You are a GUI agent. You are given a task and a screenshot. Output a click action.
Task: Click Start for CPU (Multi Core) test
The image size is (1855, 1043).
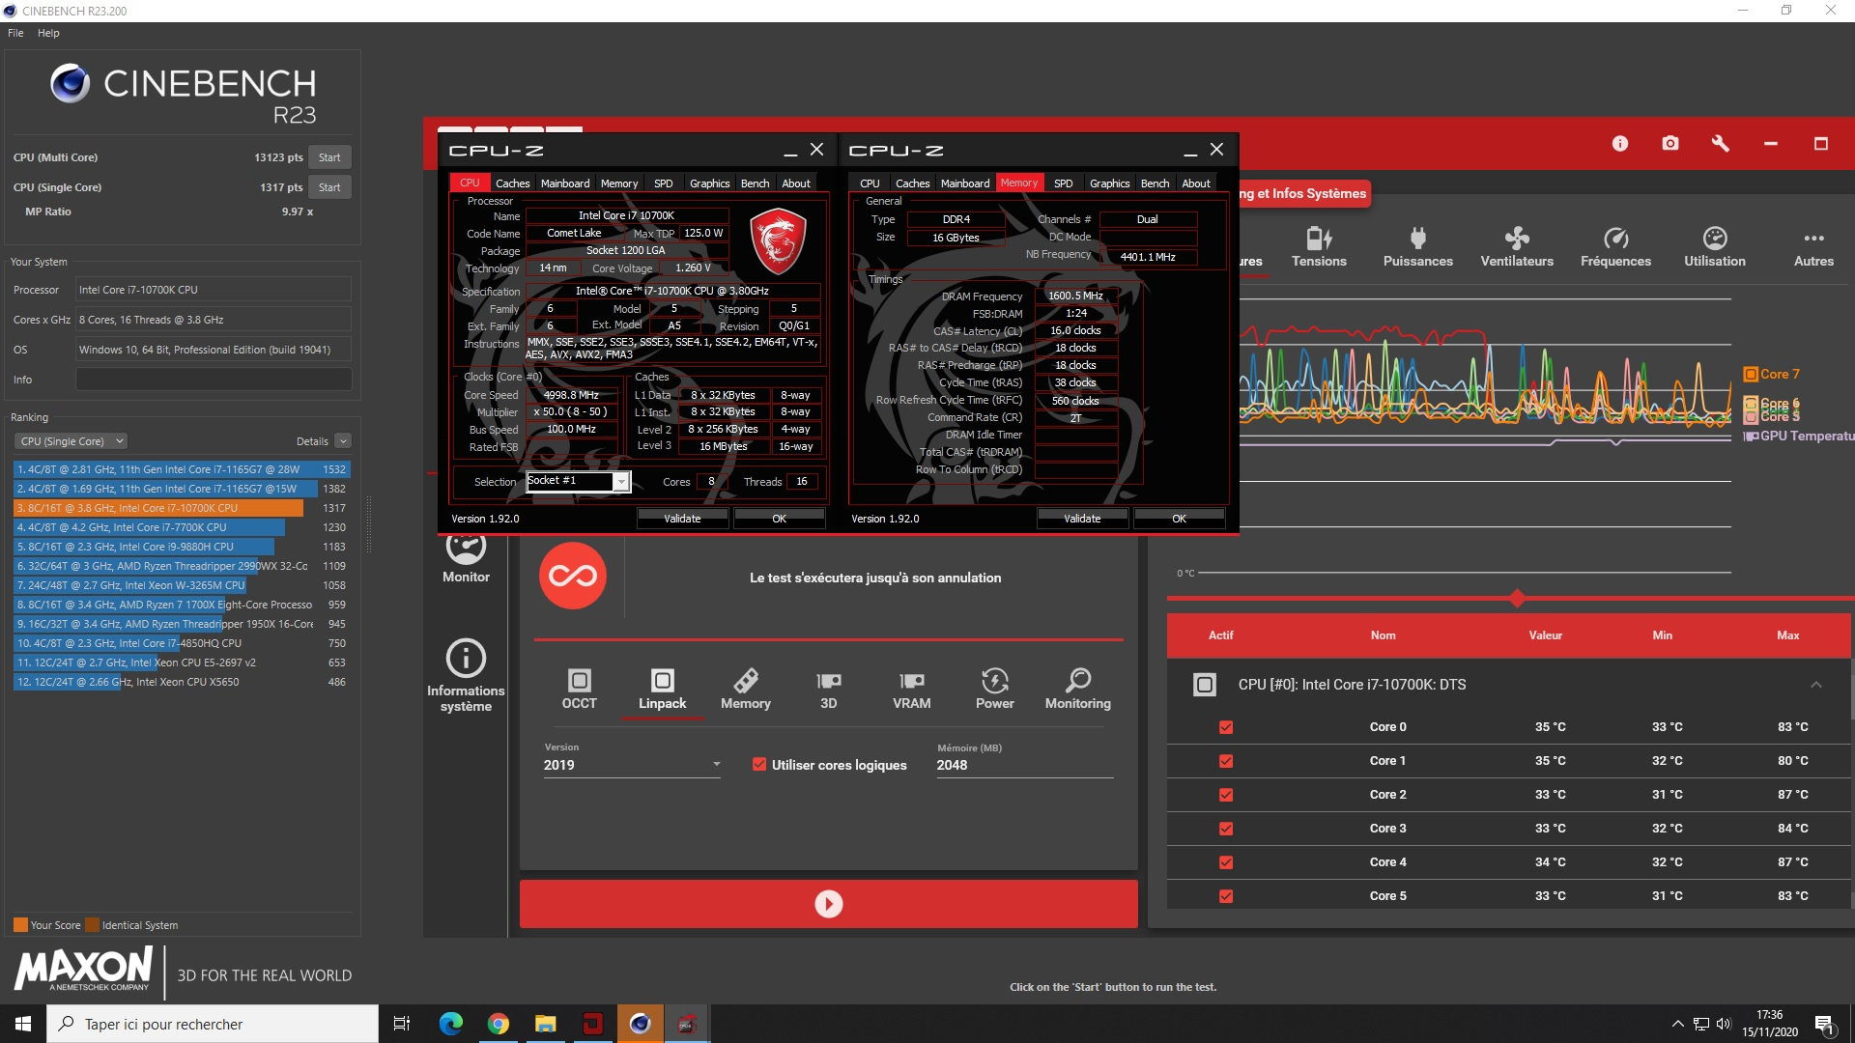329,157
